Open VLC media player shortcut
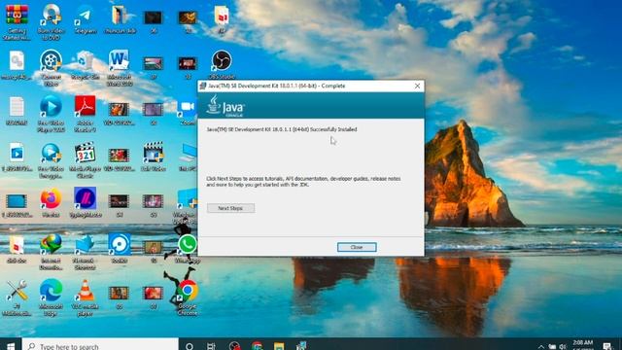This screenshot has width=622, height=350. pos(85,297)
